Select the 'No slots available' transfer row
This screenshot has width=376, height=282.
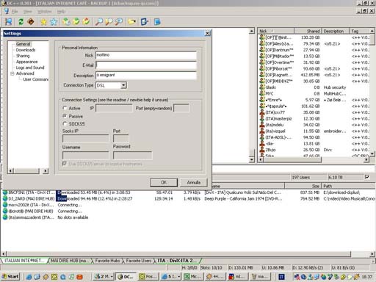tap(73, 217)
